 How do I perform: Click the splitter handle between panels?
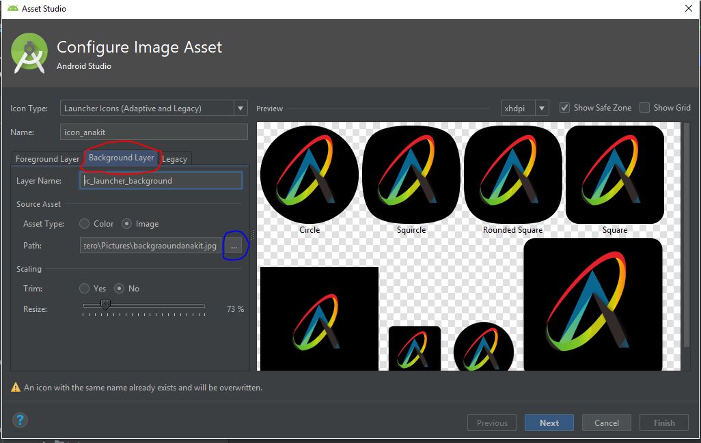253,234
